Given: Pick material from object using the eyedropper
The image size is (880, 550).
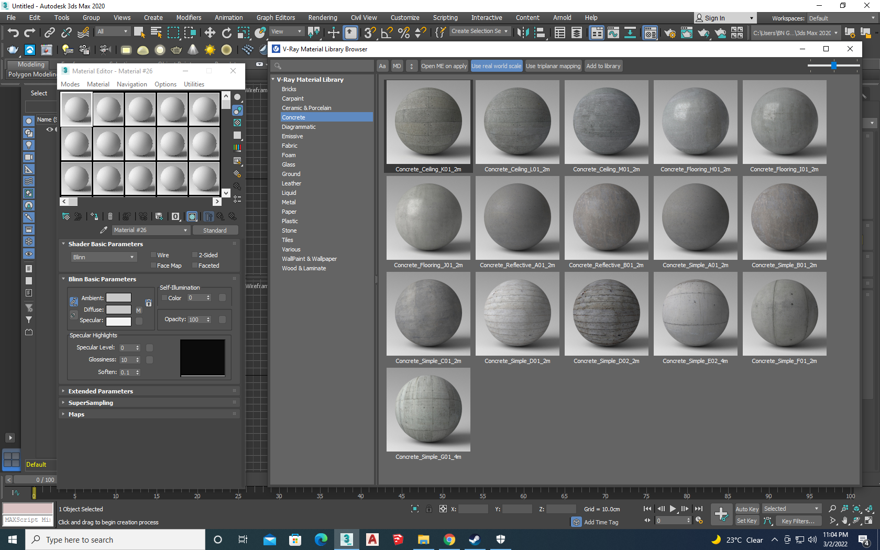Looking at the screenshot, I should point(103,229).
